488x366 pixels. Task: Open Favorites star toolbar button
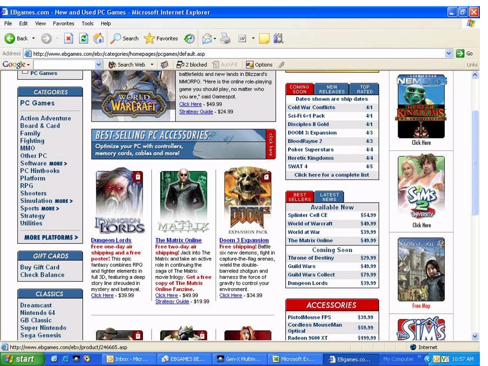[x=161, y=38]
